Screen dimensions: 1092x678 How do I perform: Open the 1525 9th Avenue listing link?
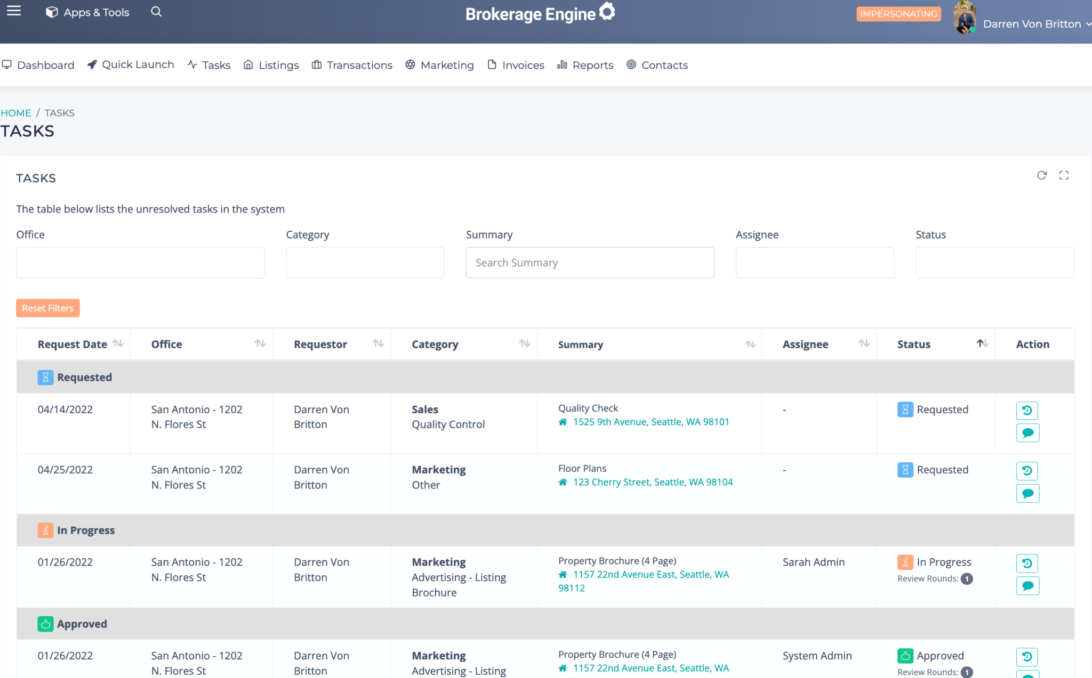tap(651, 421)
